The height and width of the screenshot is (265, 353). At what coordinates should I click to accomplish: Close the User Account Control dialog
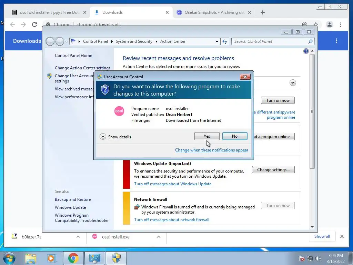(x=245, y=77)
